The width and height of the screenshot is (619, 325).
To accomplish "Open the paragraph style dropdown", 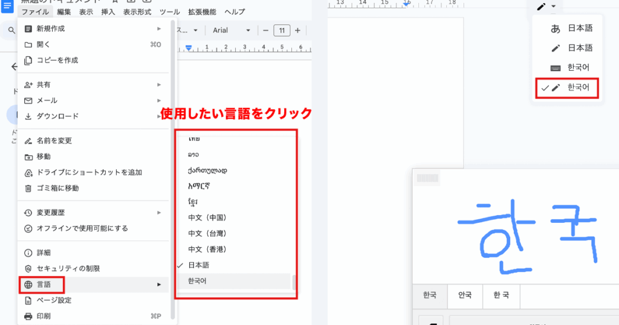I will [x=187, y=30].
